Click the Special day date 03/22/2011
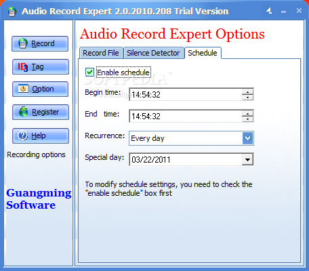This screenshot has width=309, height=271. click(151, 160)
